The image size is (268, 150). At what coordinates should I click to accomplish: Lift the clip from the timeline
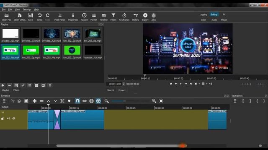(x=49, y=101)
